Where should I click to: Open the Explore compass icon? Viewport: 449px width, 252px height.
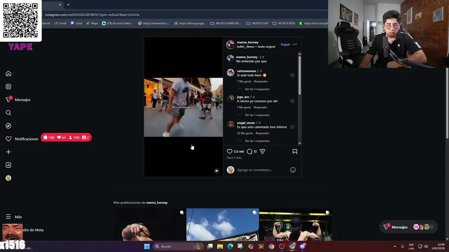tap(8, 126)
